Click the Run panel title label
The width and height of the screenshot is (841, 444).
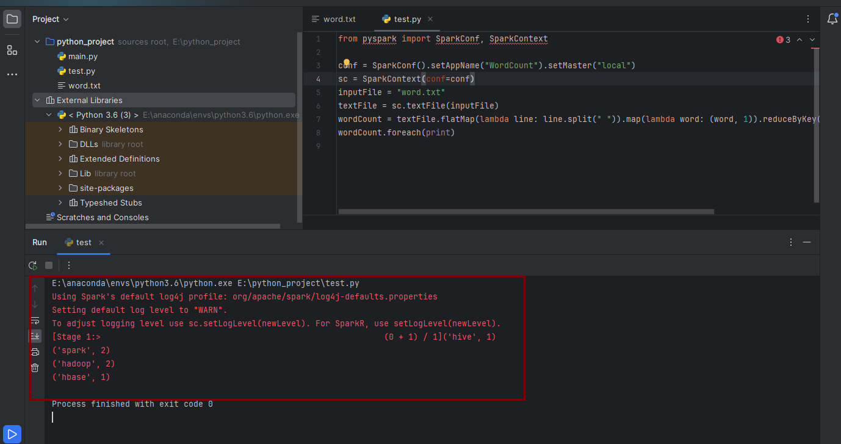click(40, 242)
